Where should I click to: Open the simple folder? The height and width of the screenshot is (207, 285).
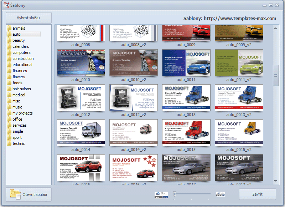click(x=15, y=131)
